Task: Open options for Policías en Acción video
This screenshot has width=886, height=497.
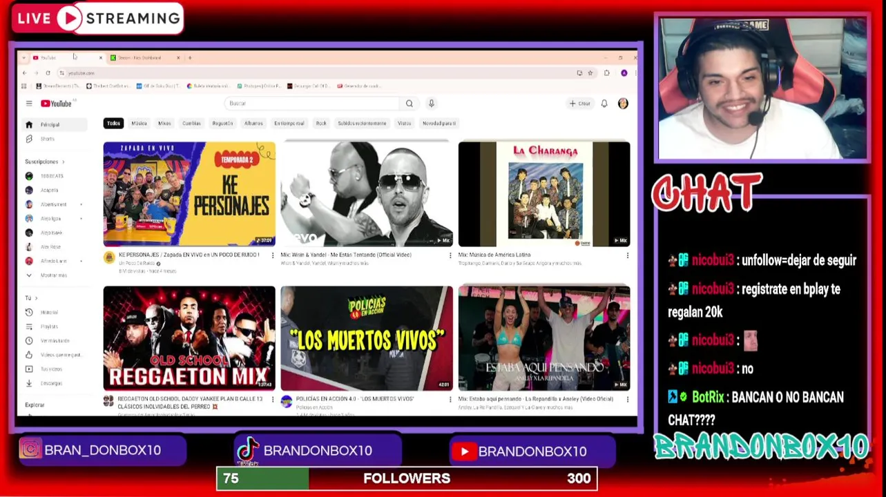Action: (x=450, y=399)
